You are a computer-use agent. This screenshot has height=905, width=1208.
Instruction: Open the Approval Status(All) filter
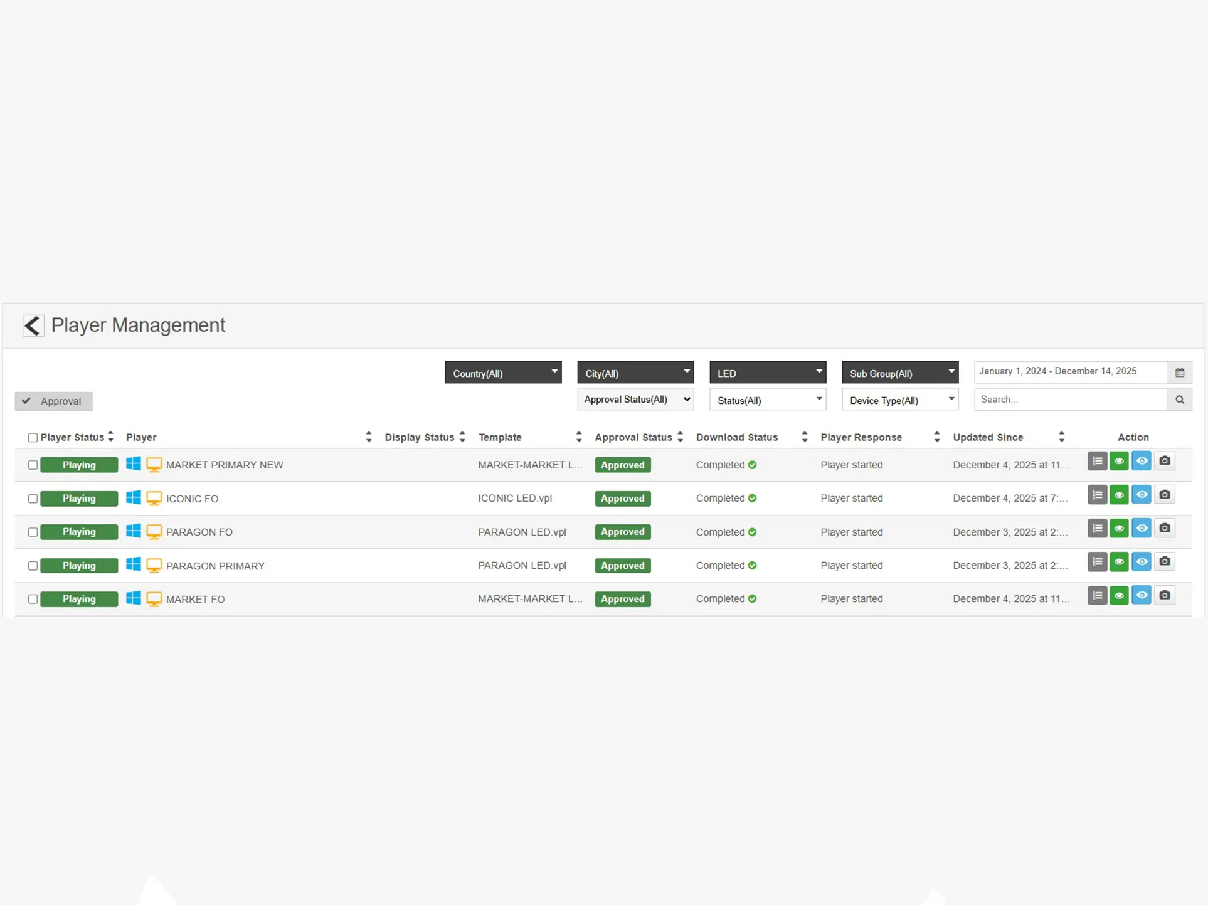pyautogui.click(x=635, y=400)
